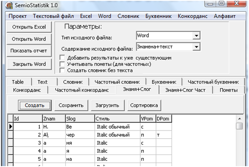Toggle 'Учитывать пометы (для частотных)' checkbox

62,64
